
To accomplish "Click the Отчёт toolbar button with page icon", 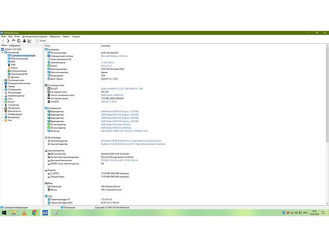I will tap(41, 41).
